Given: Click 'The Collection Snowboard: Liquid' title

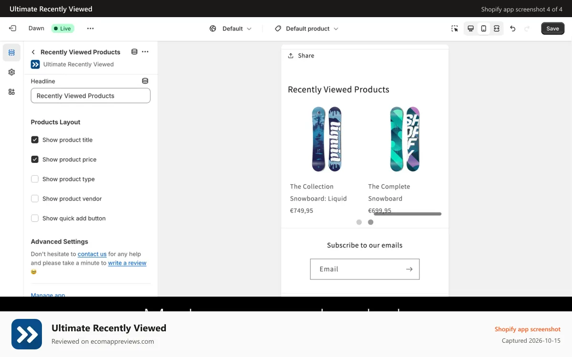Looking at the screenshot, I should 318,192.
